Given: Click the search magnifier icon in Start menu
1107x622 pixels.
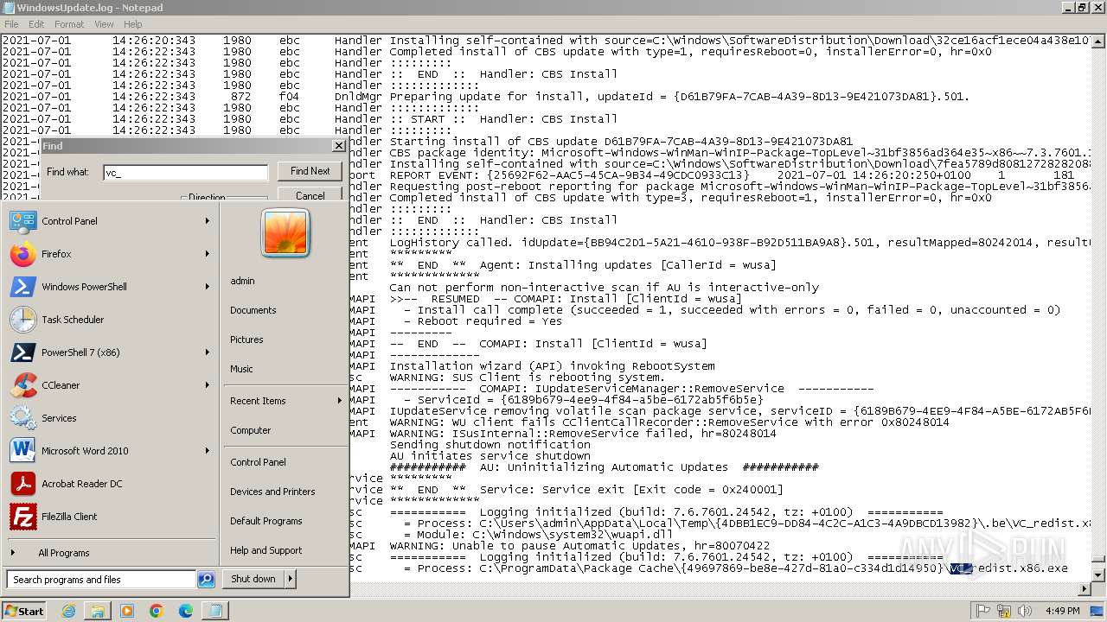Looking at the screenshot, I should [x=206, y=580].
